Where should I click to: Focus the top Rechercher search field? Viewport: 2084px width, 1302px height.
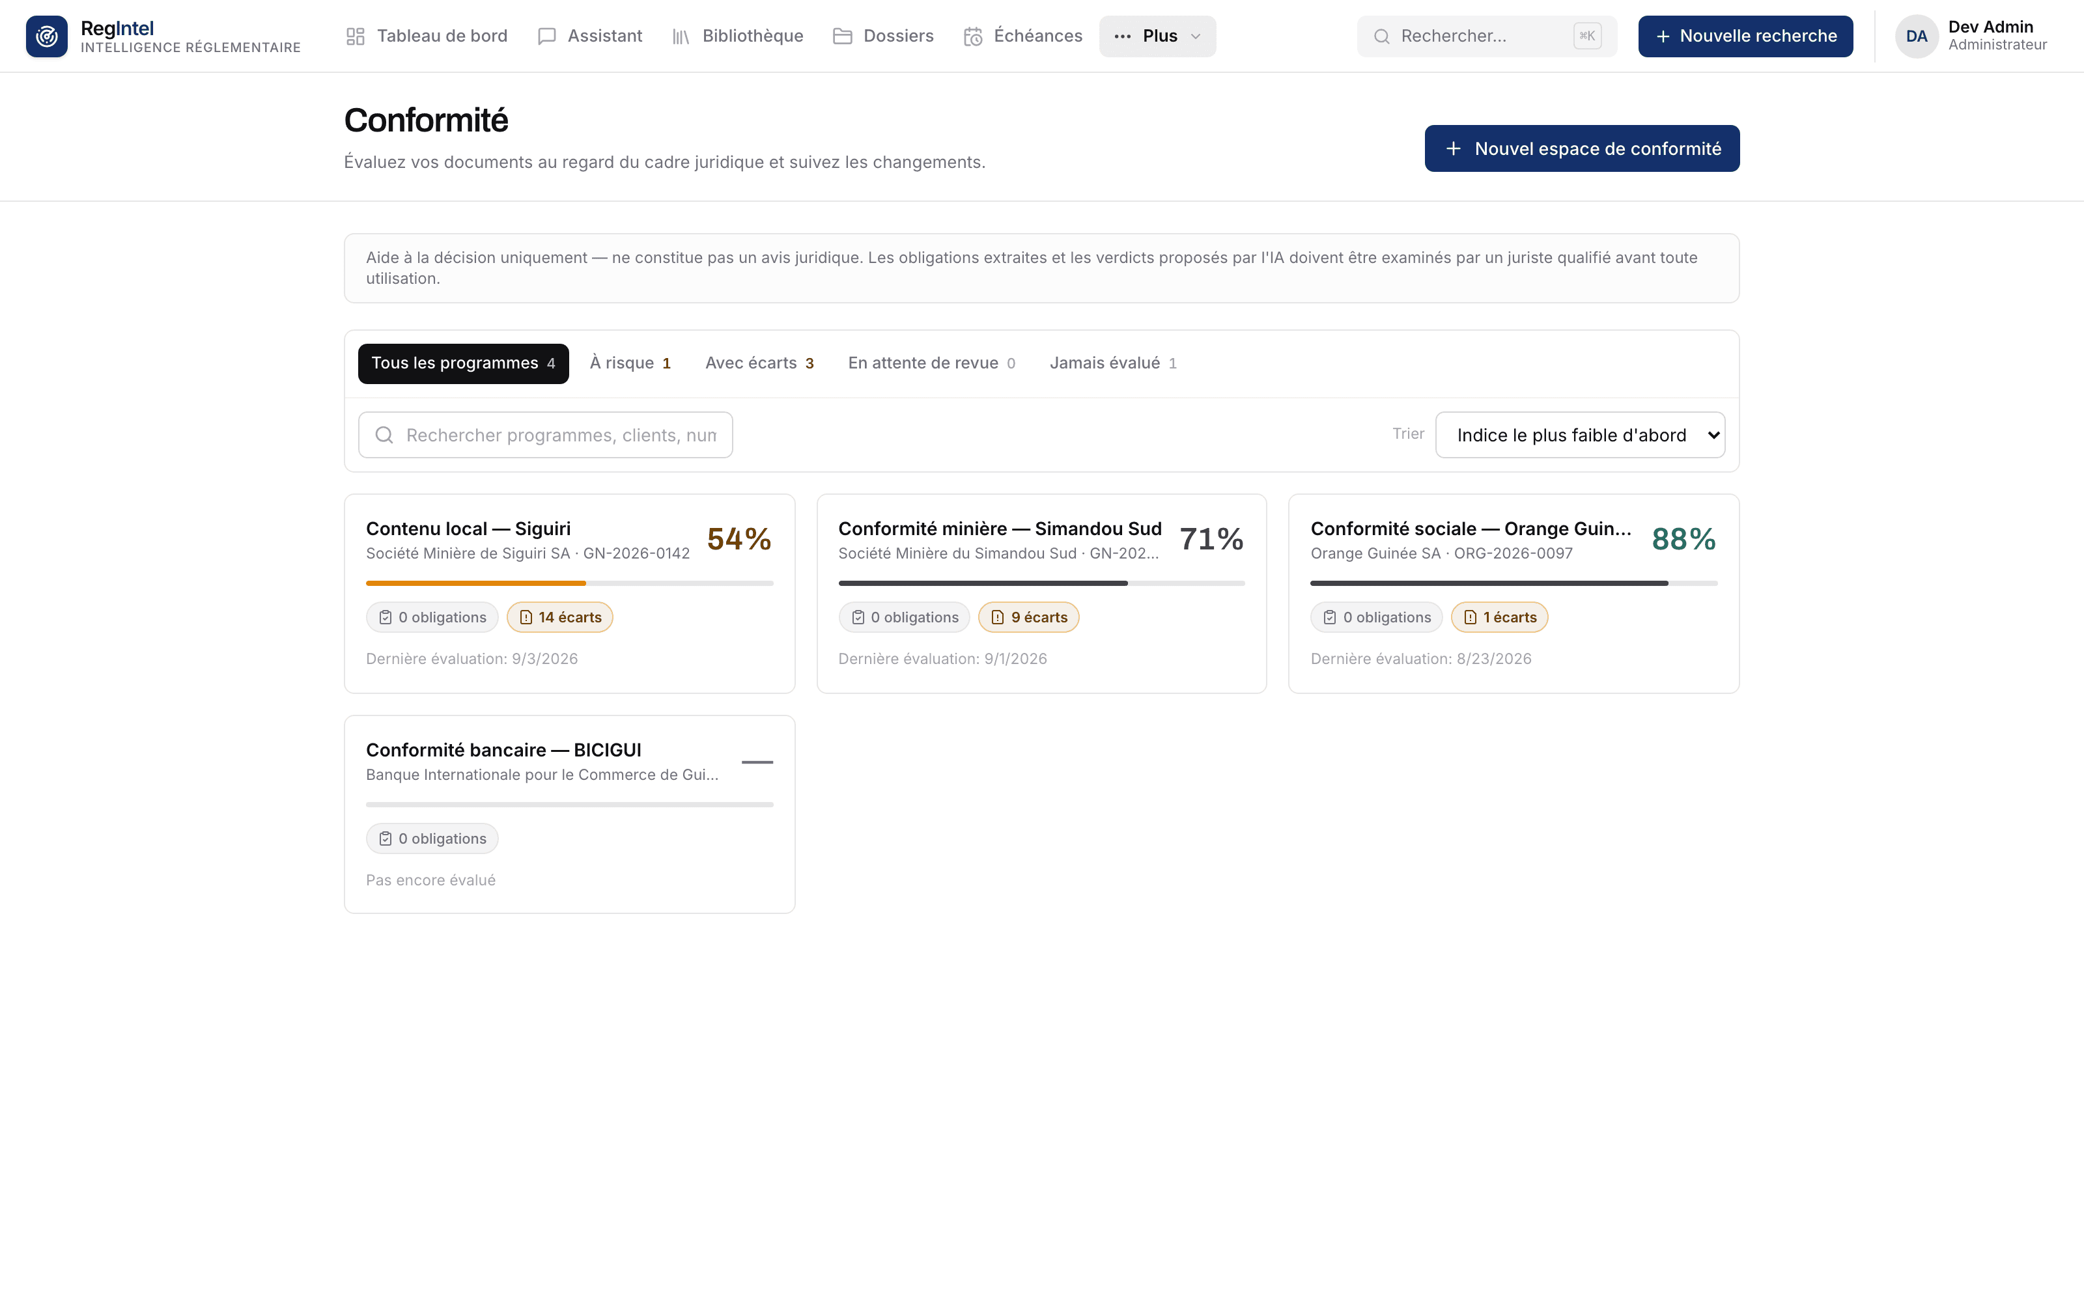point(1486,36)
